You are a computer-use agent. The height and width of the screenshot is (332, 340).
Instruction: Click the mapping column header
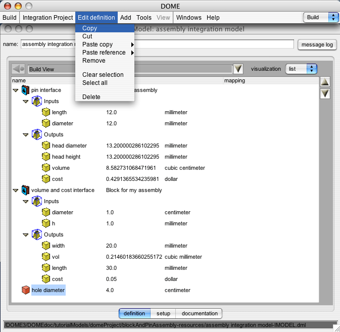click(x=271, y=80)
